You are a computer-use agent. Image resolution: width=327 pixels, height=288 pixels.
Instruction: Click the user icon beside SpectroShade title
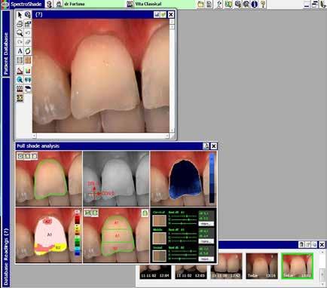(50, 5)
